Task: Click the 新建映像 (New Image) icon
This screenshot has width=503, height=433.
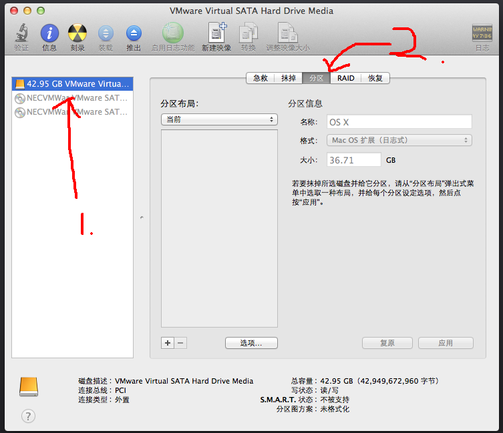Action: tap(217, 33)
